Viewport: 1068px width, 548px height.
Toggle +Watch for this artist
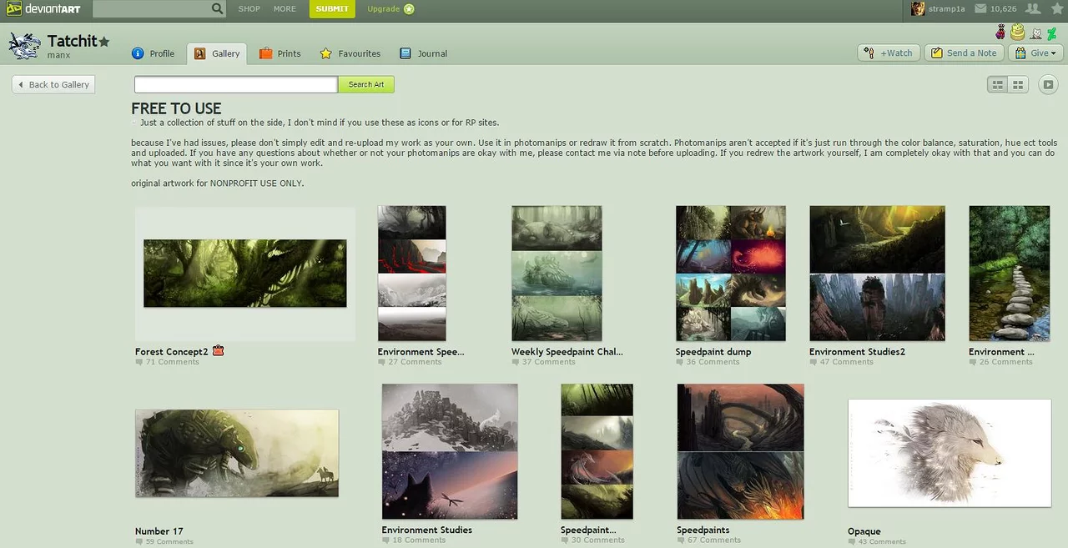(x=889, y=53)
